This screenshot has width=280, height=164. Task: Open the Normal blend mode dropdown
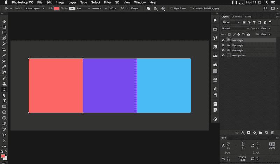pyautogui.click(x=235, y=28)
